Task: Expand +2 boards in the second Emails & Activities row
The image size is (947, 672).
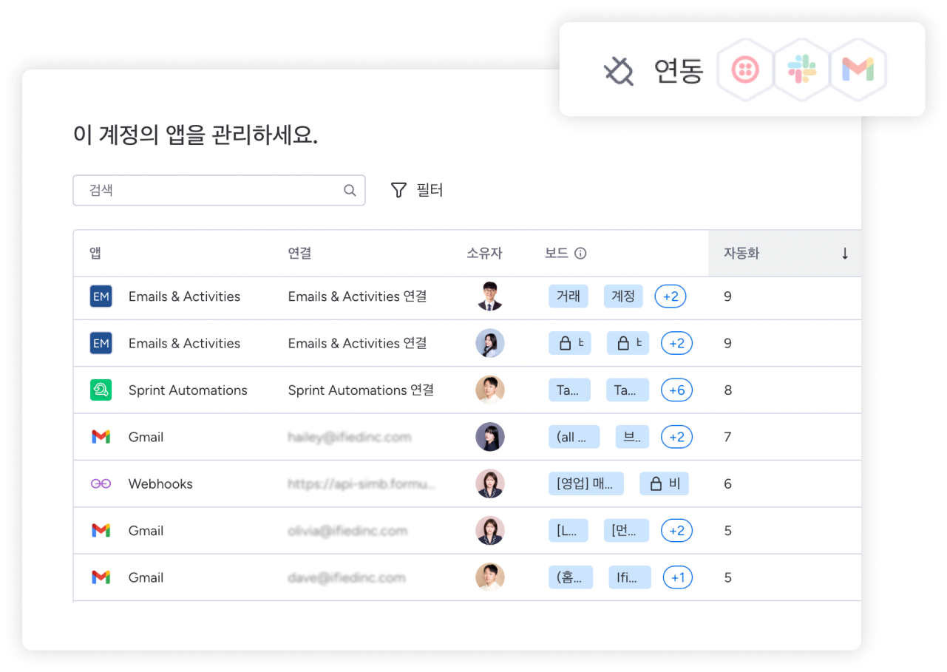Action: coord(676,344)
